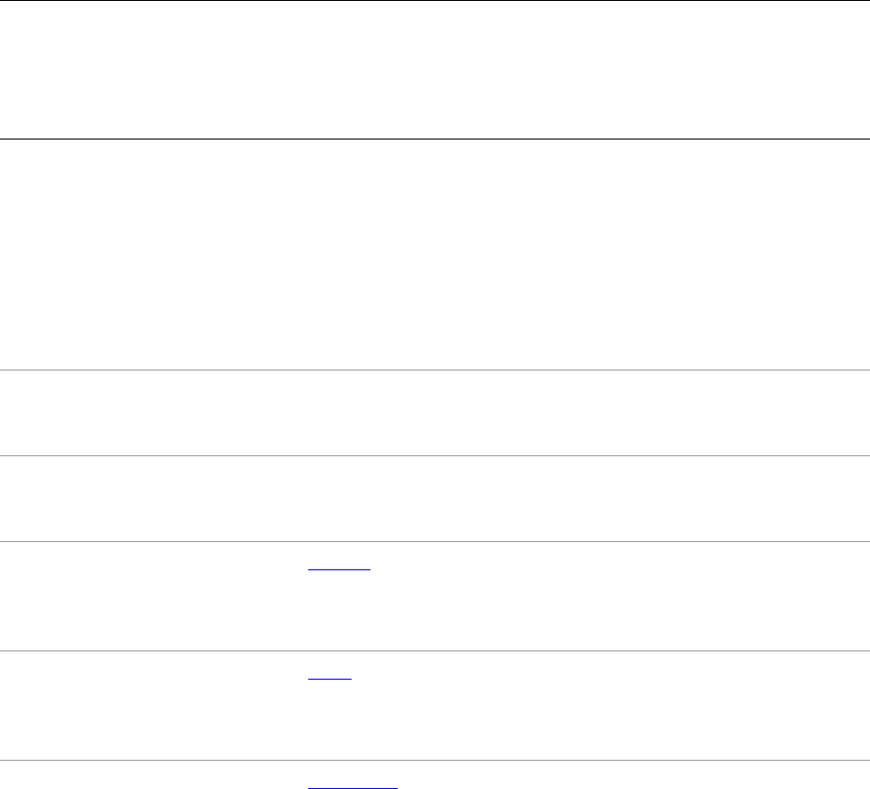Click the top black horizontal border line
This screenshot has width=870, height=789.
click(x=435, y=1)
